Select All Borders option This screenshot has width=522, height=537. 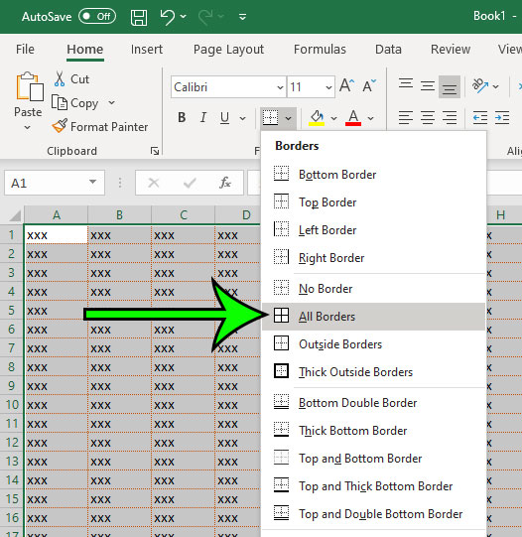pos(374,317)
